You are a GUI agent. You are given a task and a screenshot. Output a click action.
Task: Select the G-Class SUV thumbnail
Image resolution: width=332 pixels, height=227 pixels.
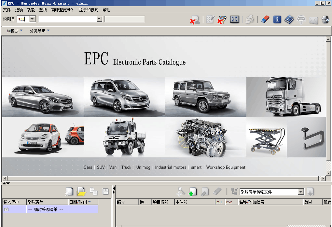point(206,97)
